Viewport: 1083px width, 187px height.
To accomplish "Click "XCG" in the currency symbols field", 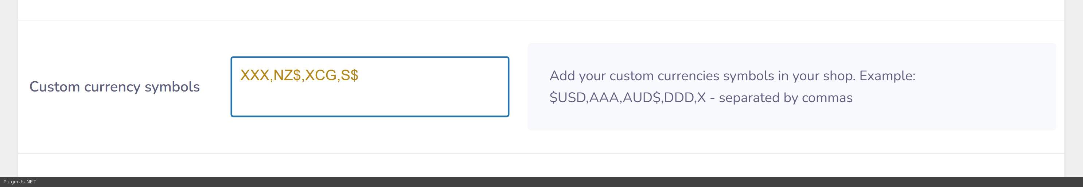I will pyautogui.click(x=321, y=75).
